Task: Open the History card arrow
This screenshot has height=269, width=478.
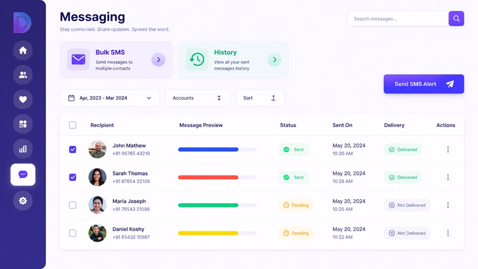Action: 274,60
